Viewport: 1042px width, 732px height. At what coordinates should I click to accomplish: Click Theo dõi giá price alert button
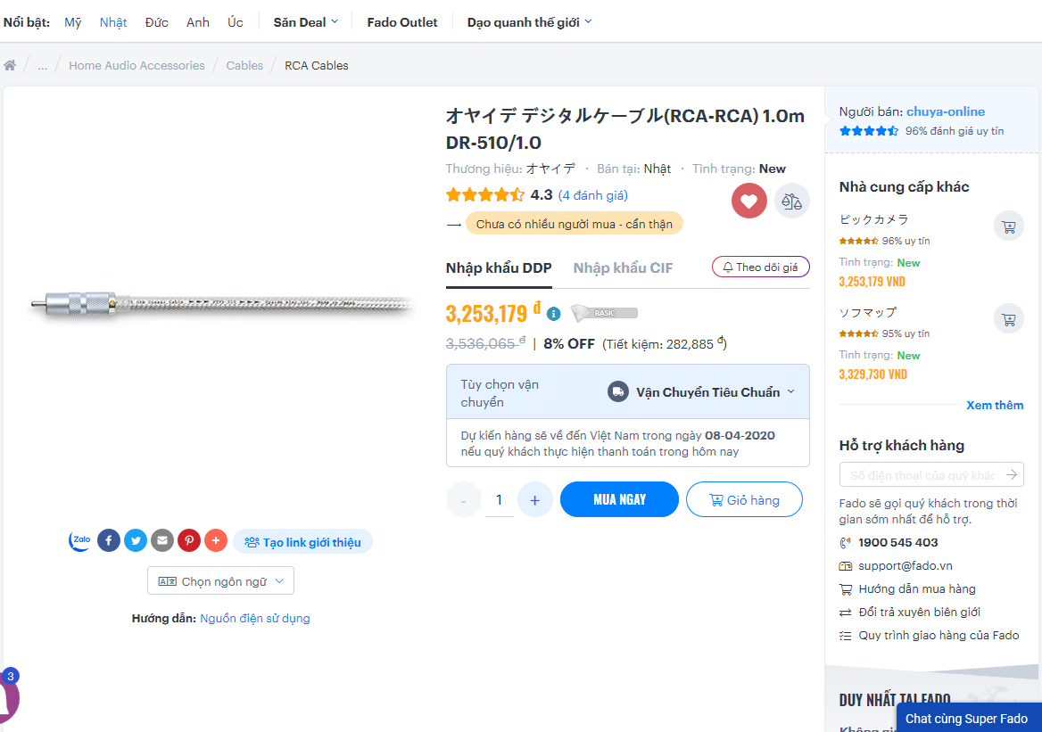(761, 267)
